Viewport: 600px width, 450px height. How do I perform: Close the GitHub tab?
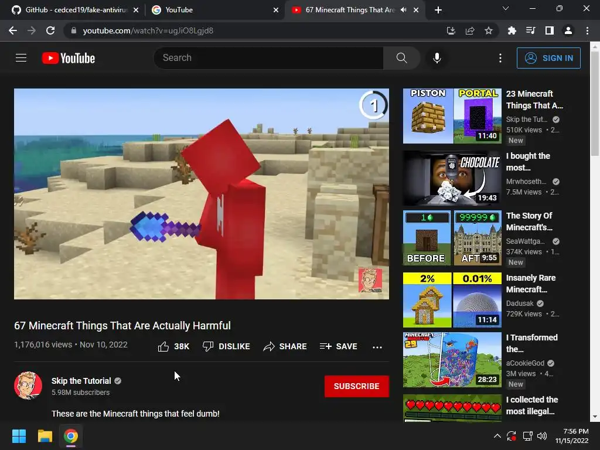coord(136,11)
